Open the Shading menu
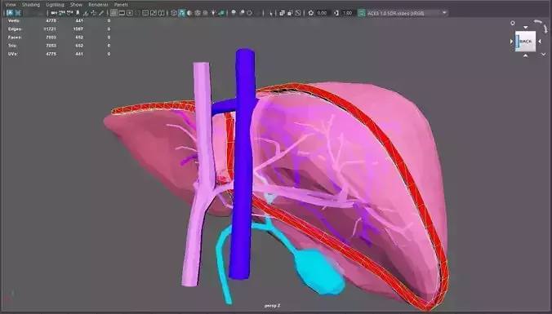 tap(31, 5)
